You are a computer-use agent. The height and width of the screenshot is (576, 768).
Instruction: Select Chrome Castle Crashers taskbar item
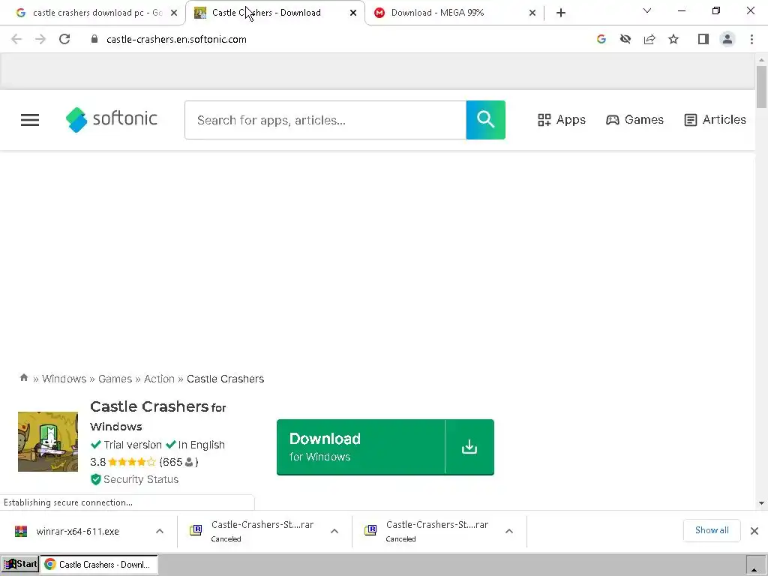[99, 564]
